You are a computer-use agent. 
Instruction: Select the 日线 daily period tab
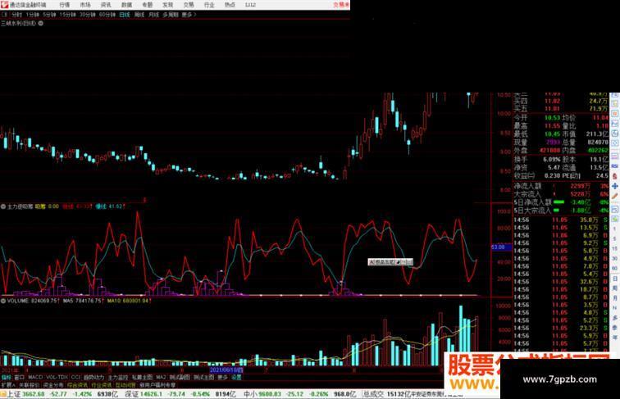click(125, 15)
